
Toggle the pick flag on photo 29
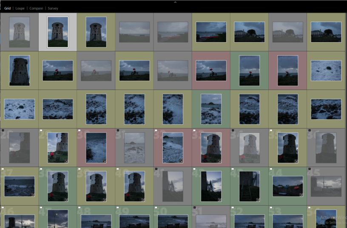click(41, 131)
